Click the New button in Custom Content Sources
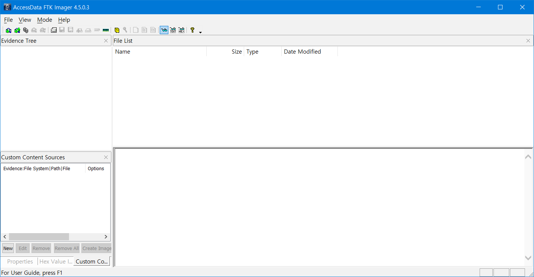This screenshot has width=534, height=277. tap(8, 248)
